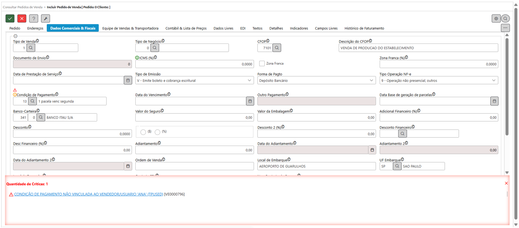Screen dimensions: 519x228
Task: Open Equipe de Vendas & Transportadora tab
Action: point(130,28)
